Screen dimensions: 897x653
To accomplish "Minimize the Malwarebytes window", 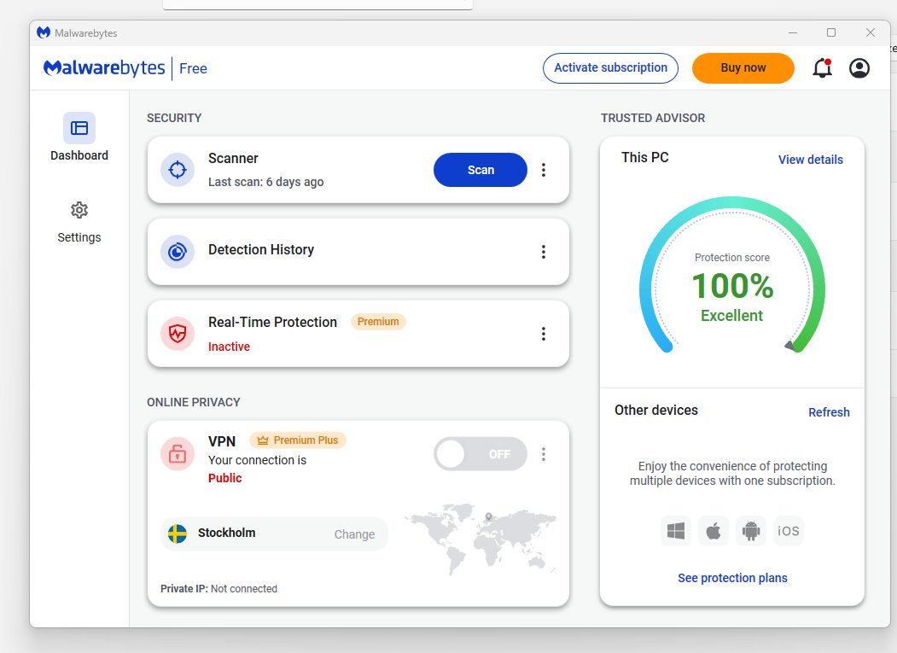I will (793, 32).
